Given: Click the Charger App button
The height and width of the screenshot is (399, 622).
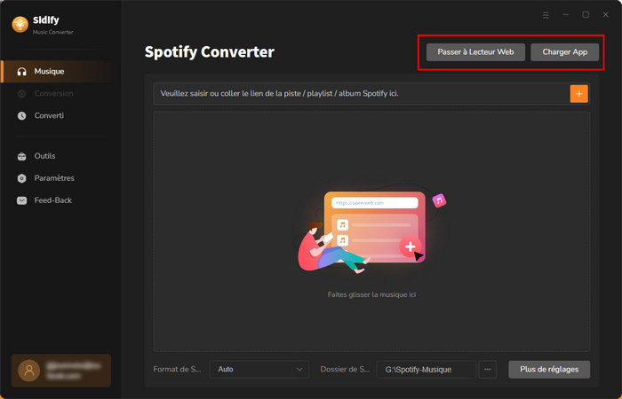Looking at the screenshot, I should click(565, 52).
